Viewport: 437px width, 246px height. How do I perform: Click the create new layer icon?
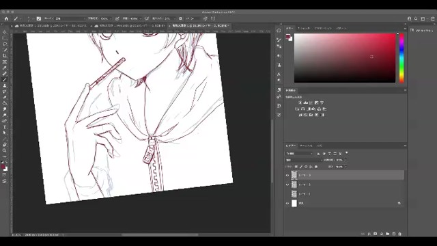(393, 234)
